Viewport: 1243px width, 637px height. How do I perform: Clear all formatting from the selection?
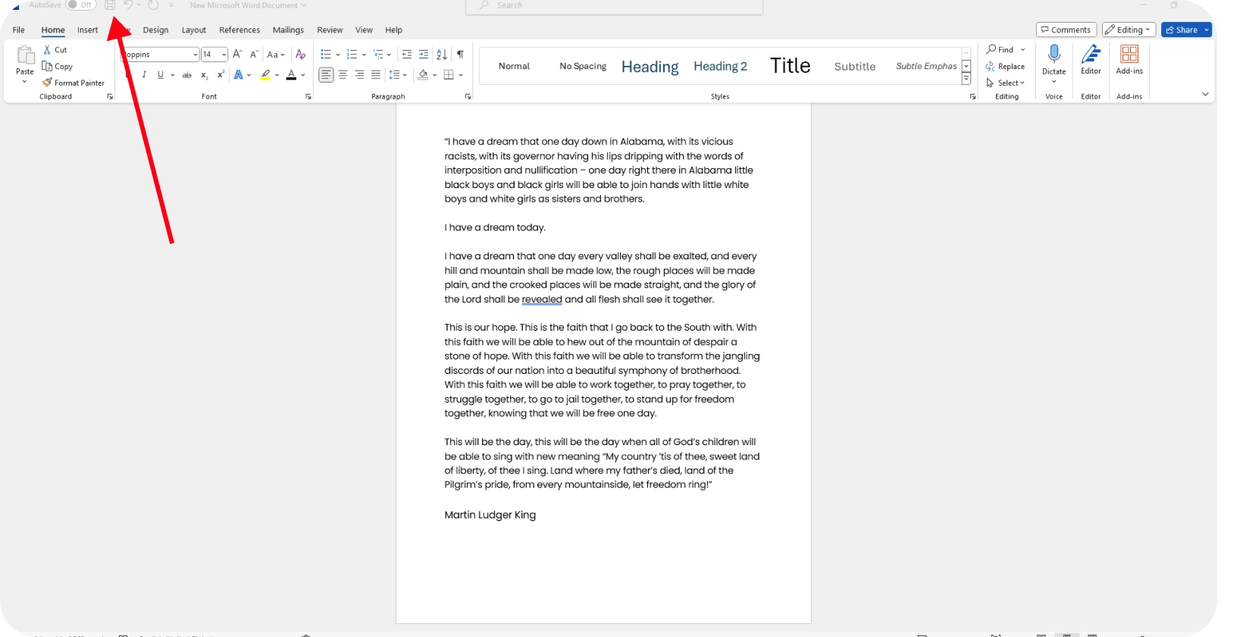click(301, 55)
